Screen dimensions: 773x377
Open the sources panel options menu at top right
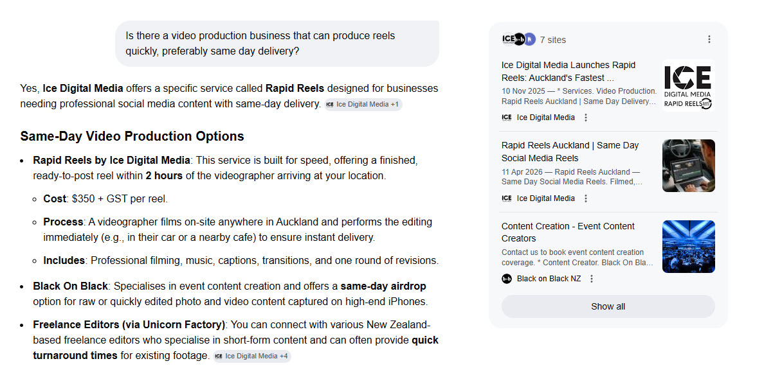tap(709, 39)
